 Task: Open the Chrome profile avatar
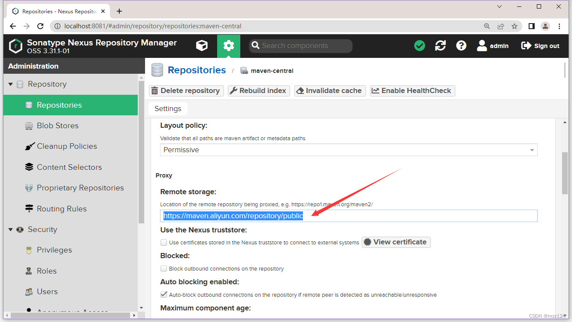pos(545,26)
